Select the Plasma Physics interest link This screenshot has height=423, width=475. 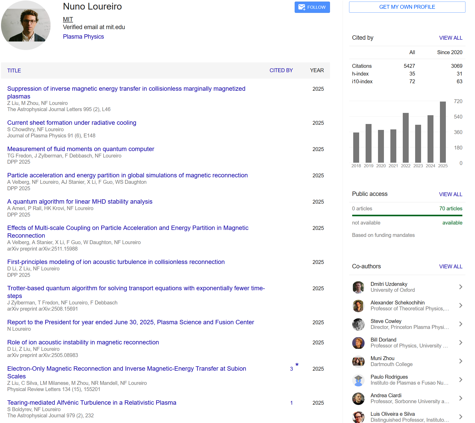coord(83,37)
